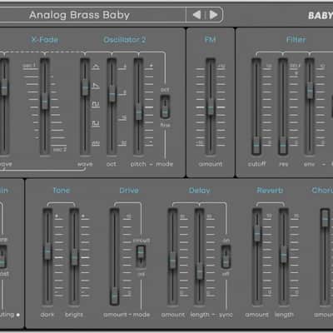Click the 'pitch' label under Oscillator 2
This screenshot has width=333, height=333.
point(138,164)
